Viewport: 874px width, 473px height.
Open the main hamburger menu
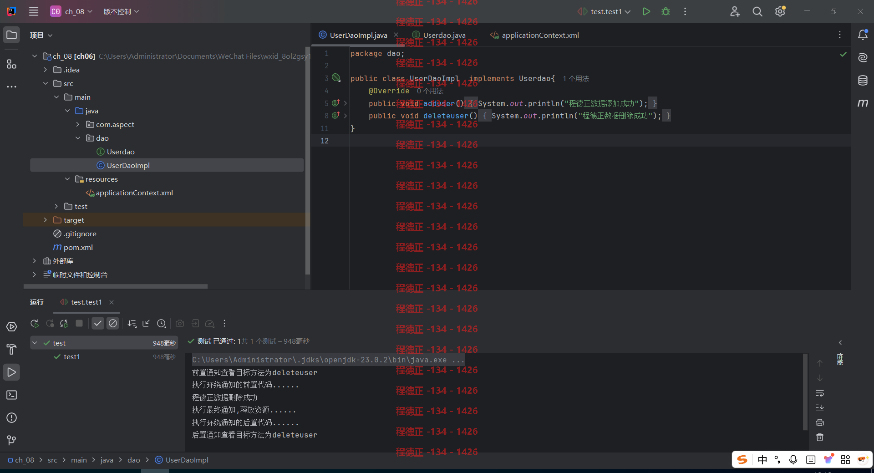pos(34,11)
